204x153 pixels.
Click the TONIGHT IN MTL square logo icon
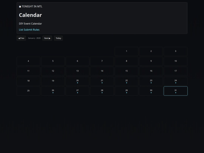(x=20, y=7)
